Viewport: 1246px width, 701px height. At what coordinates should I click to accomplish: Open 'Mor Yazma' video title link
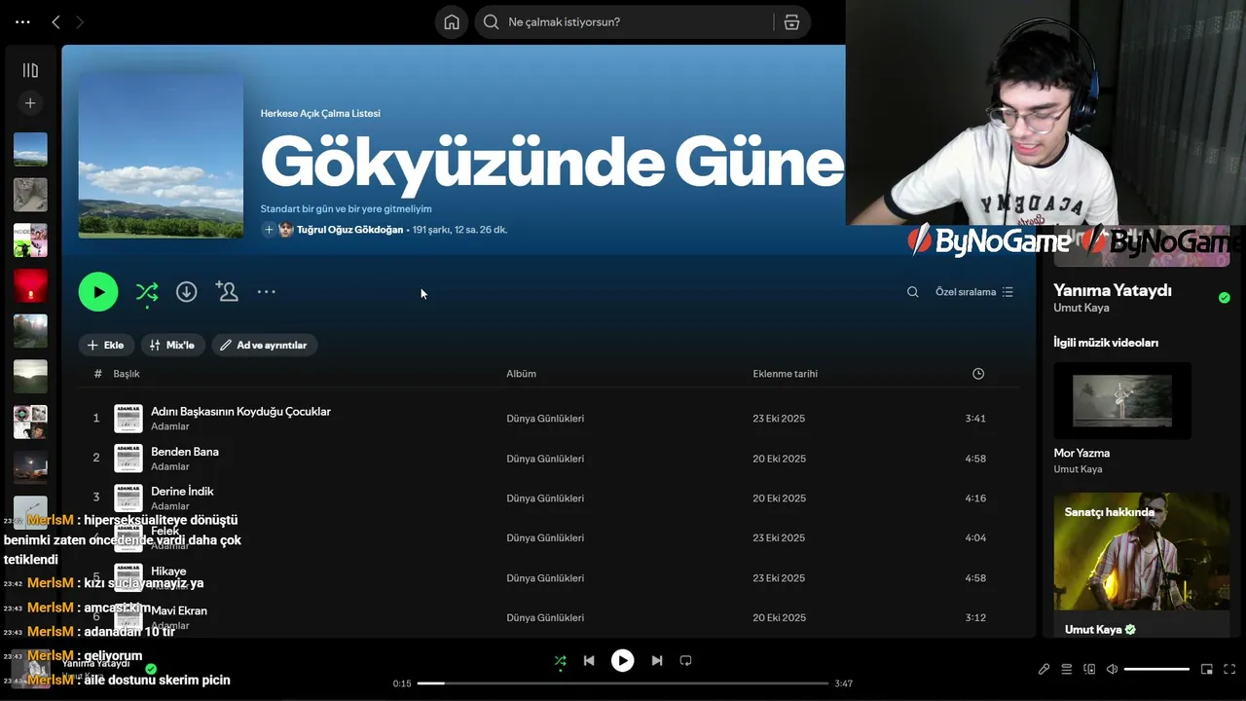tap(1081, 453)
